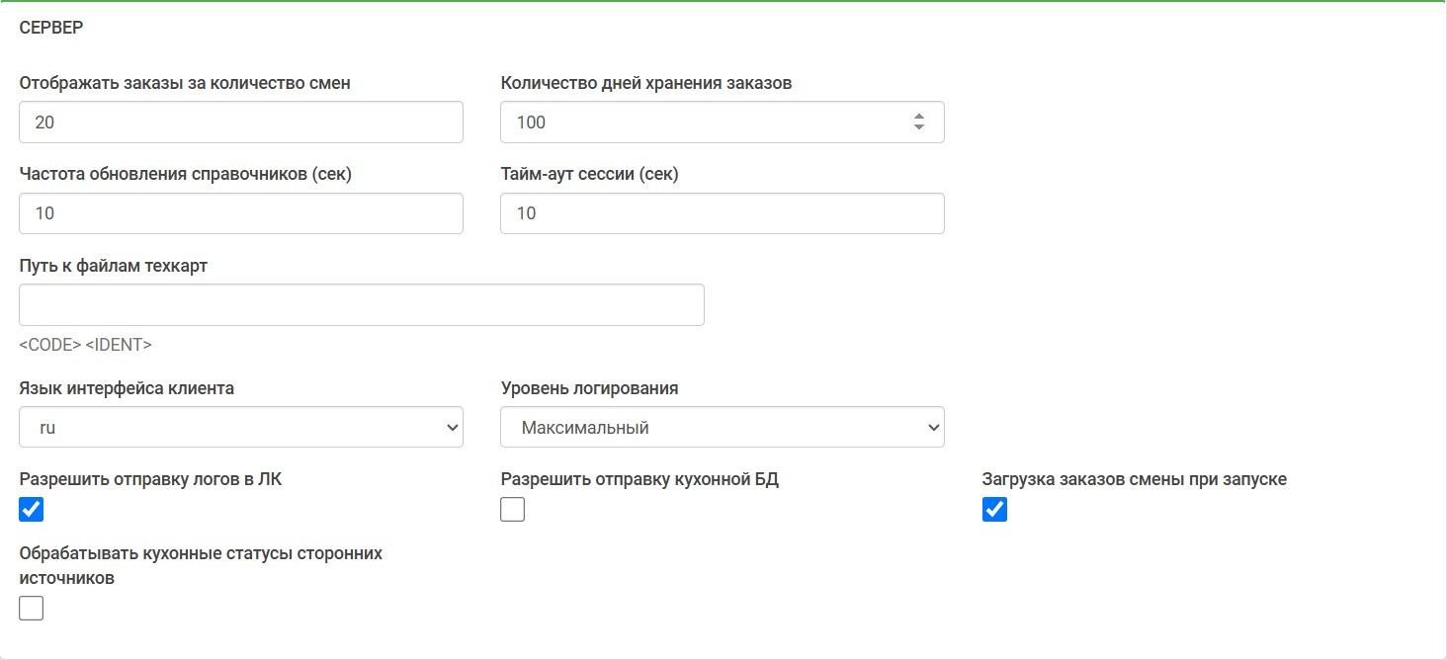Click the 'Язык интерфейса клиента' label text
The height and width of the screenshot is (660, 1447).
click(127, 388)
